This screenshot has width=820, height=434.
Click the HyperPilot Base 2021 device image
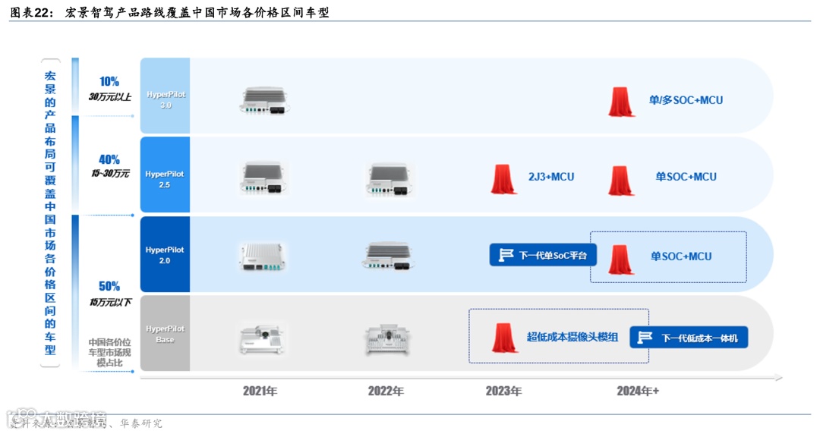click(x=263, y=338)
